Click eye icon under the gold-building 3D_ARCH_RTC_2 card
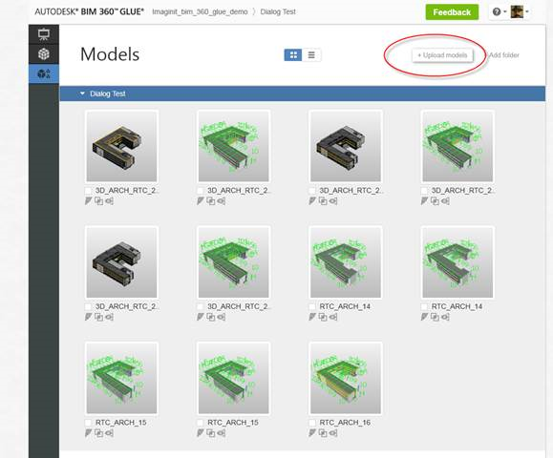Image resolution: width=553 pixels, height=458 pixels. [109, 201]
